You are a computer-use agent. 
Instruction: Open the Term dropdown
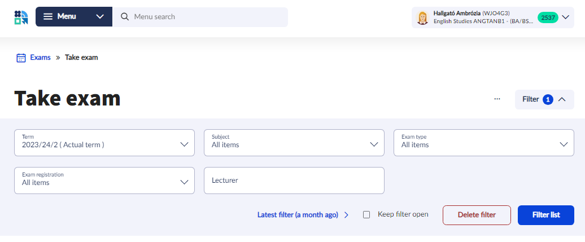pyautogui.click(x=104, y=143)
